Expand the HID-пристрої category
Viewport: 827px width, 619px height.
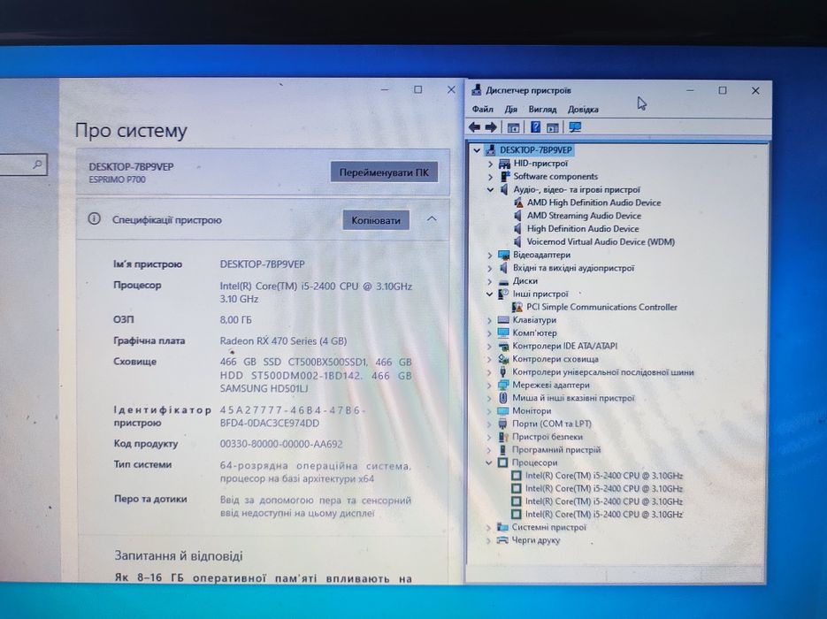pyautogui.click(x=490, y=164)
